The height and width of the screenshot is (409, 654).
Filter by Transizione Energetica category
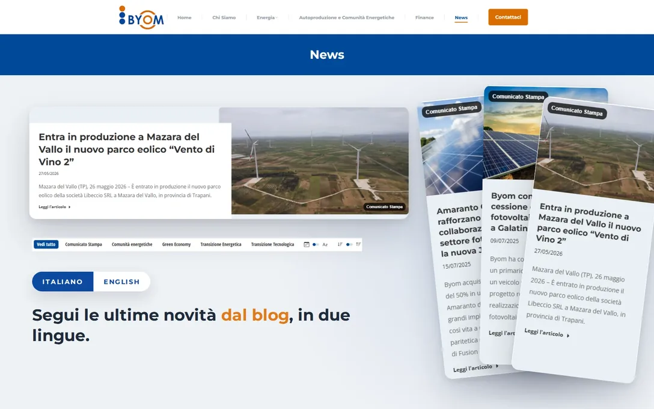(221, 244)
